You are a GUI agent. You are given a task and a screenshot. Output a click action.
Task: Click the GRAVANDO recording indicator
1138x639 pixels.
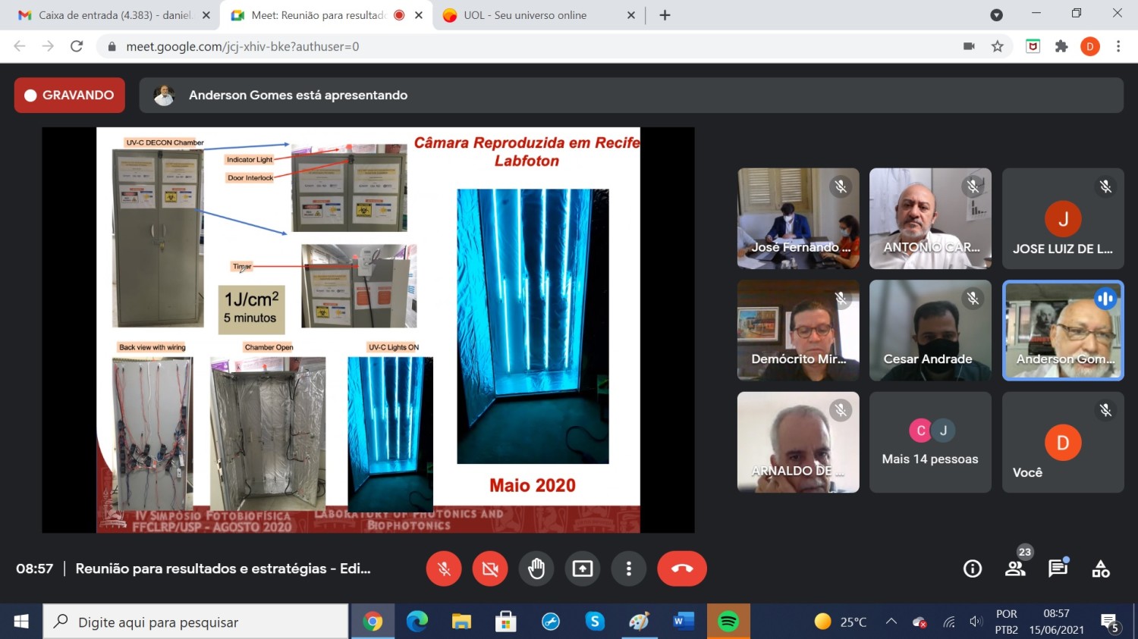(x=70, y=96)
